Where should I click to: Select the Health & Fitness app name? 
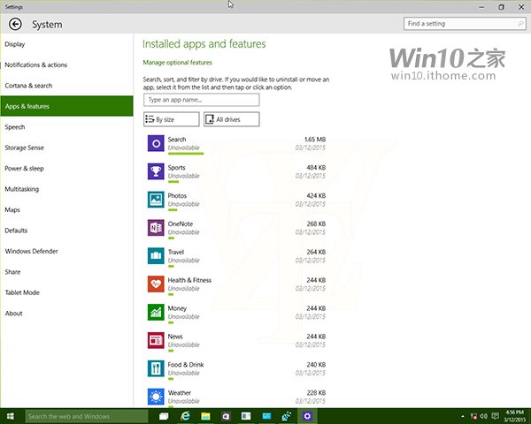tap(189, 280)
